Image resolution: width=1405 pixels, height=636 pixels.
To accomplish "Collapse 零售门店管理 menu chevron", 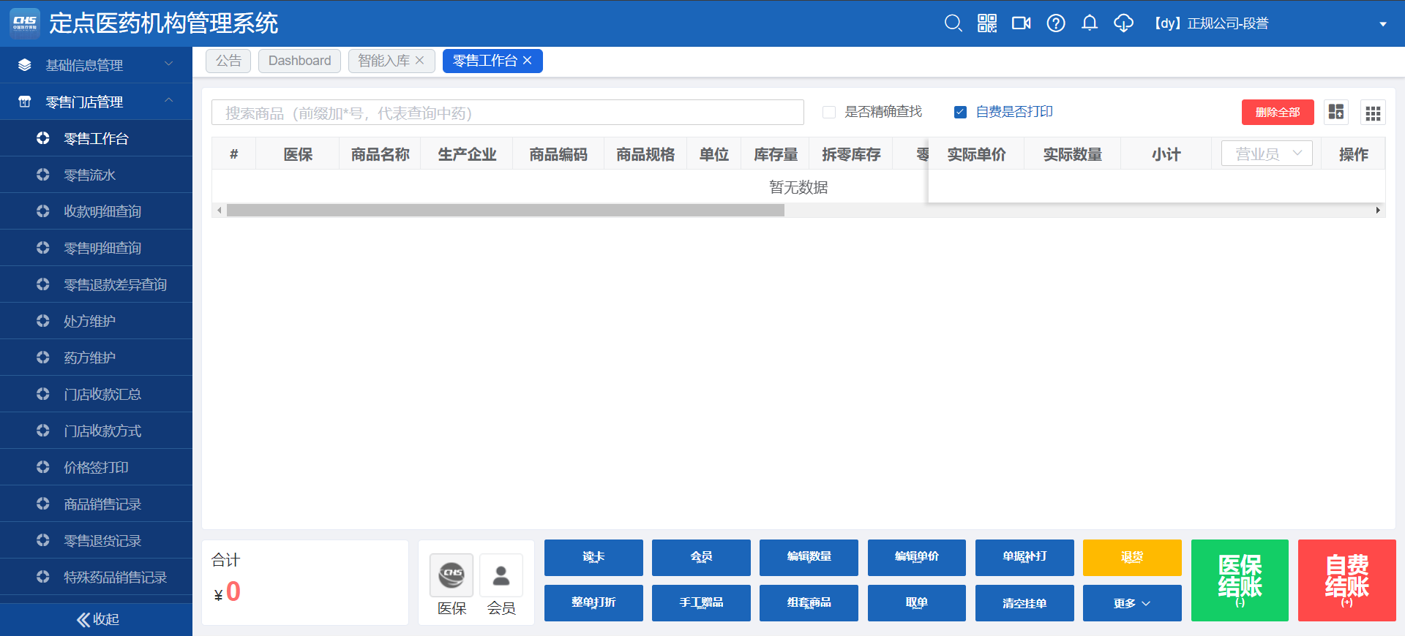I will 169,101.
